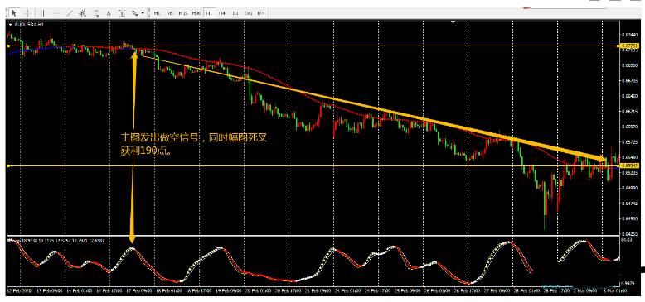Screen dimensions: 645x302
Task: Switch chart to W1 weekly timeframe
Action: 249,13
